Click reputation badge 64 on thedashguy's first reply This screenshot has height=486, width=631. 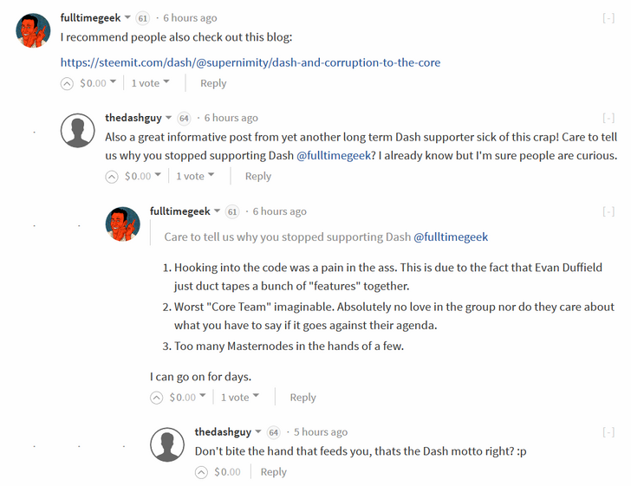click(x=184, y=119)
